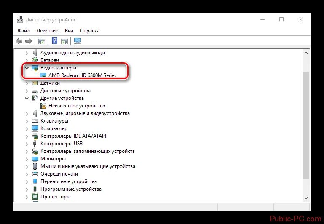Click the Программные устройства icon
This screenshot has width=324, height=224.
coord(35,189)
